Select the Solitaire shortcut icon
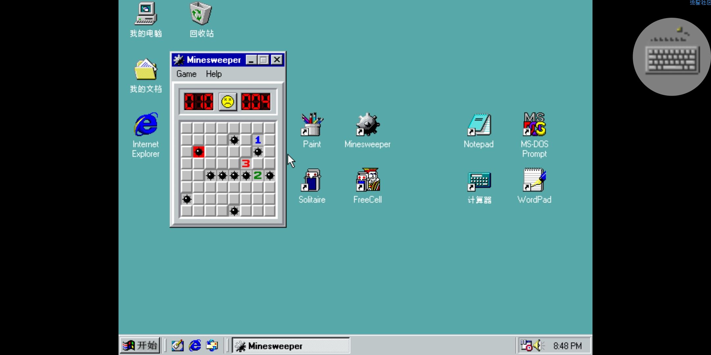Screen dimensions: 711x355 (312, 186)
